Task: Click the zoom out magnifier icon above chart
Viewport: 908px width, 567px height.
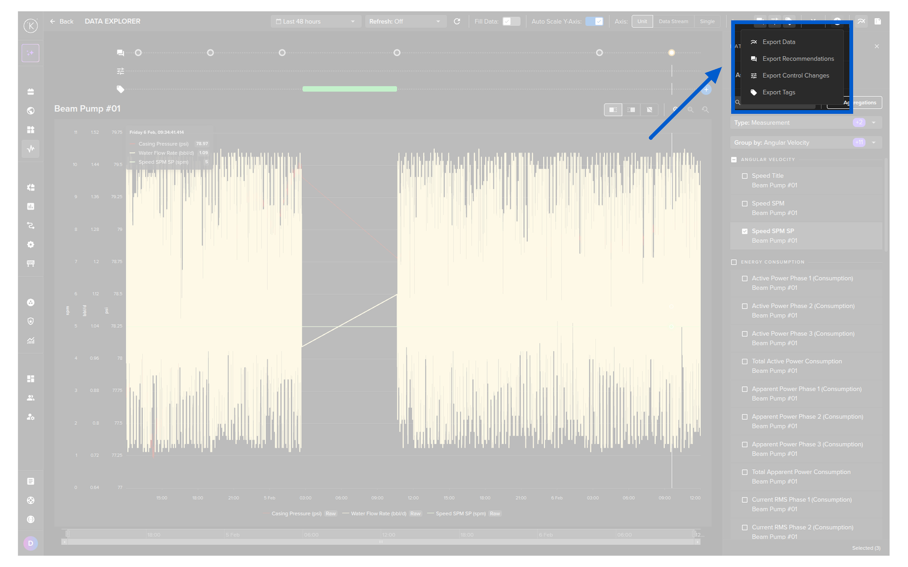Action: tap(690, 110)
